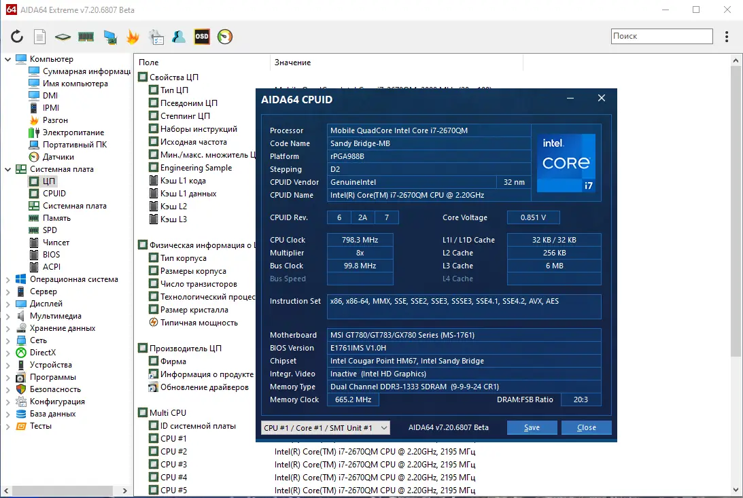
Task: Click the benchmark gauge toolbar icon
Action: point(225,37)
